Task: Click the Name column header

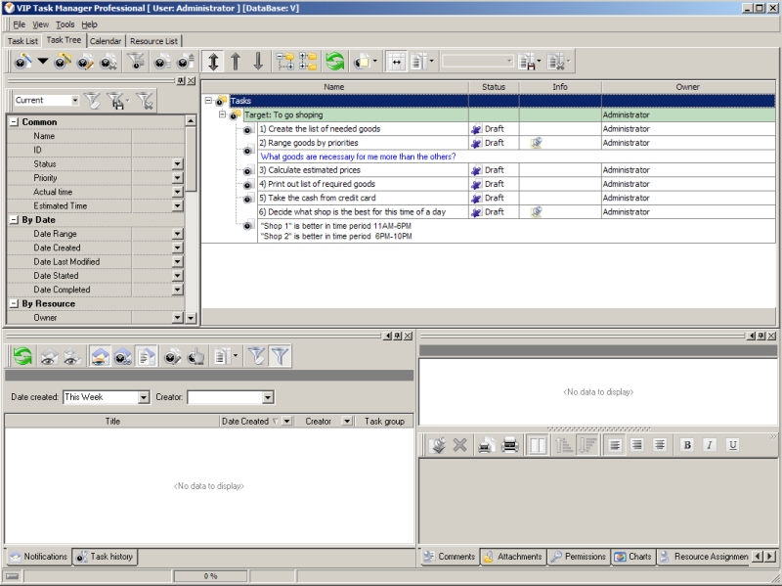Action: click(x=334, y=87)
